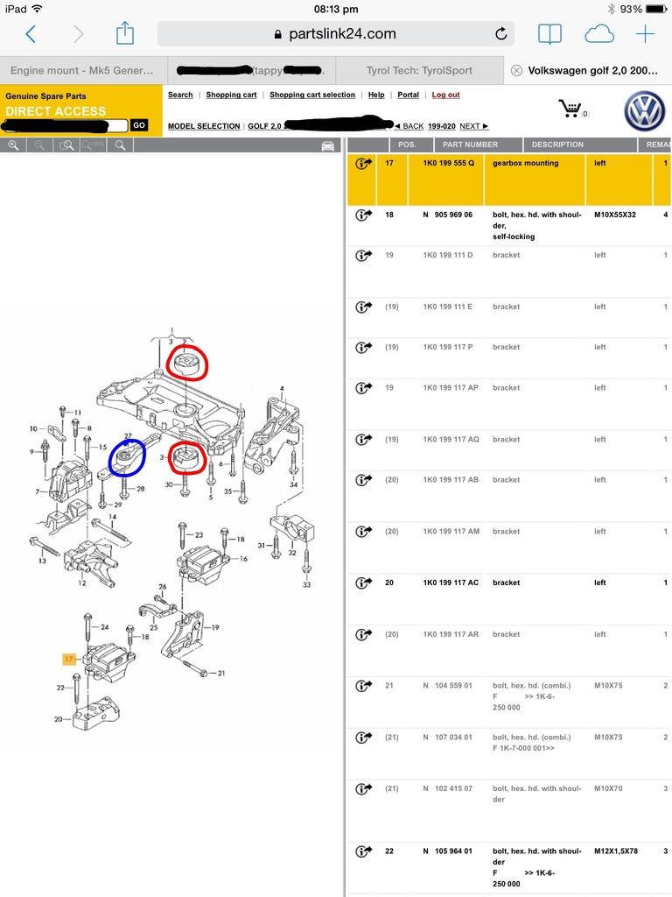
Task: Tap the Safari back arrow
Action: (x=31, y=34)
